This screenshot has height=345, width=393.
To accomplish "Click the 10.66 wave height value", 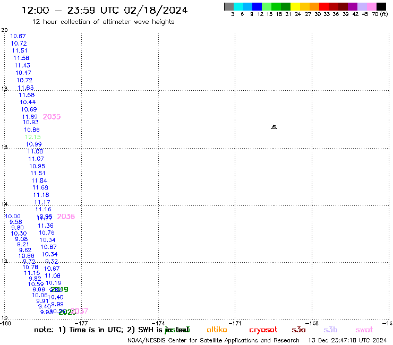I will coord(27,256).
